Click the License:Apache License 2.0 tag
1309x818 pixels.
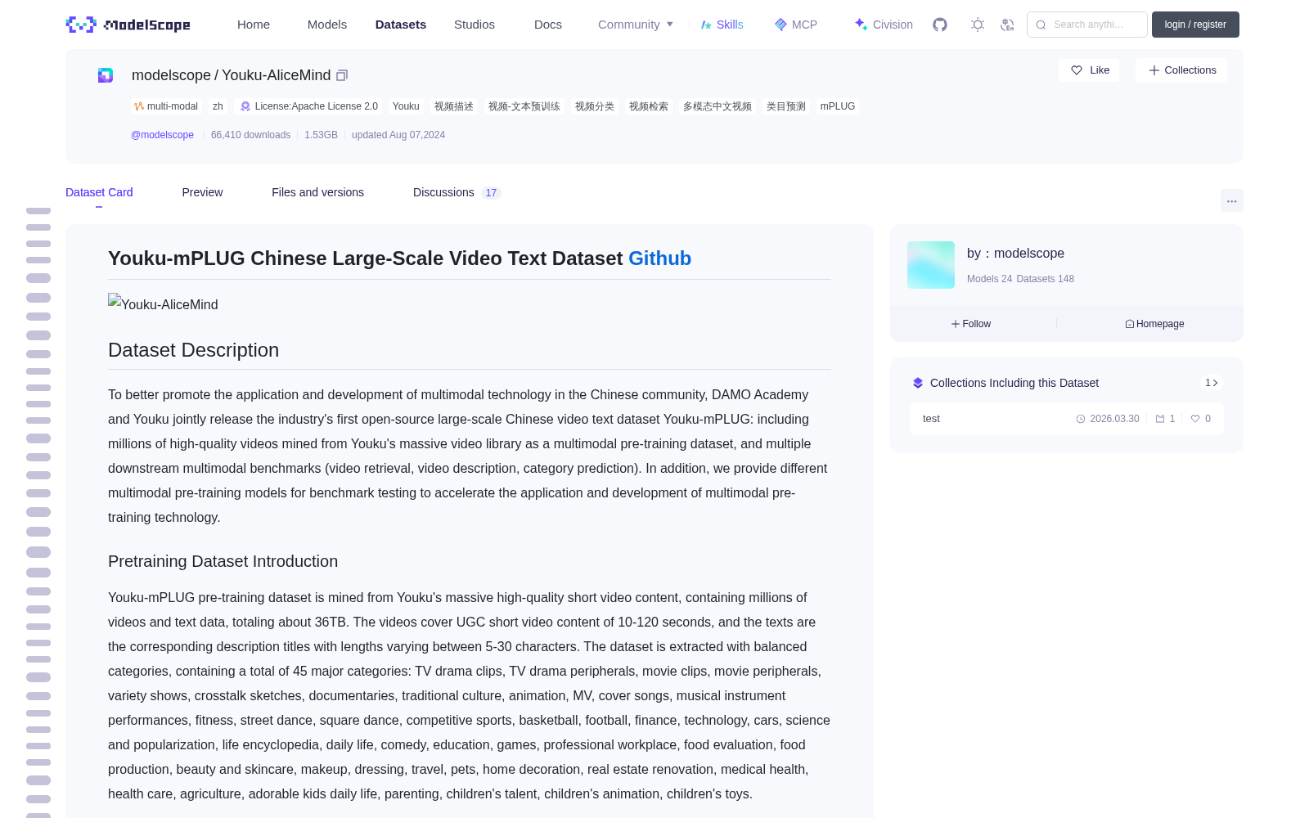pyautogui.click(x=309, y=106)
